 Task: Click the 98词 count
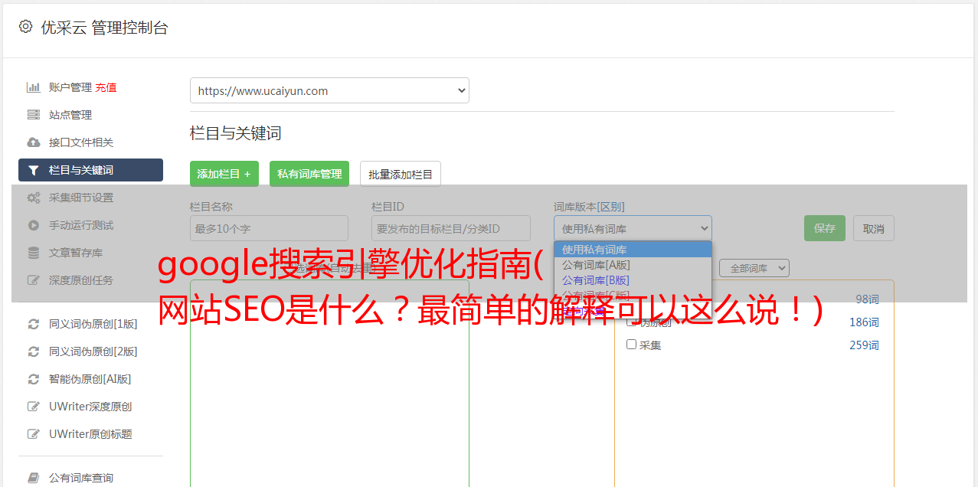(867, 299)
